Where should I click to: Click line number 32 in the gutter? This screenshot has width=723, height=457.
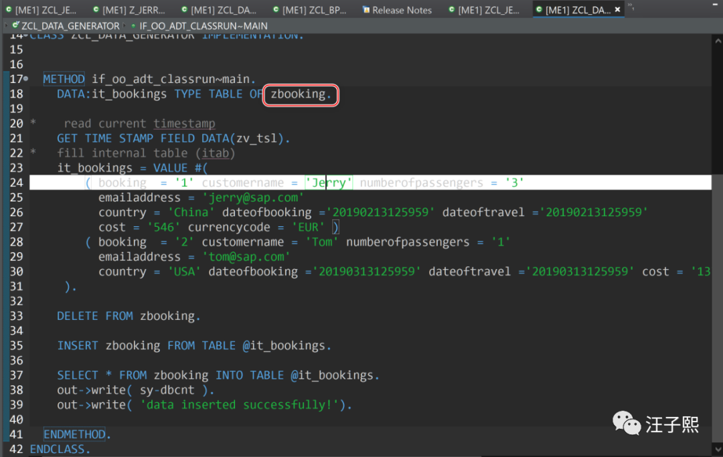coord(16,301)
